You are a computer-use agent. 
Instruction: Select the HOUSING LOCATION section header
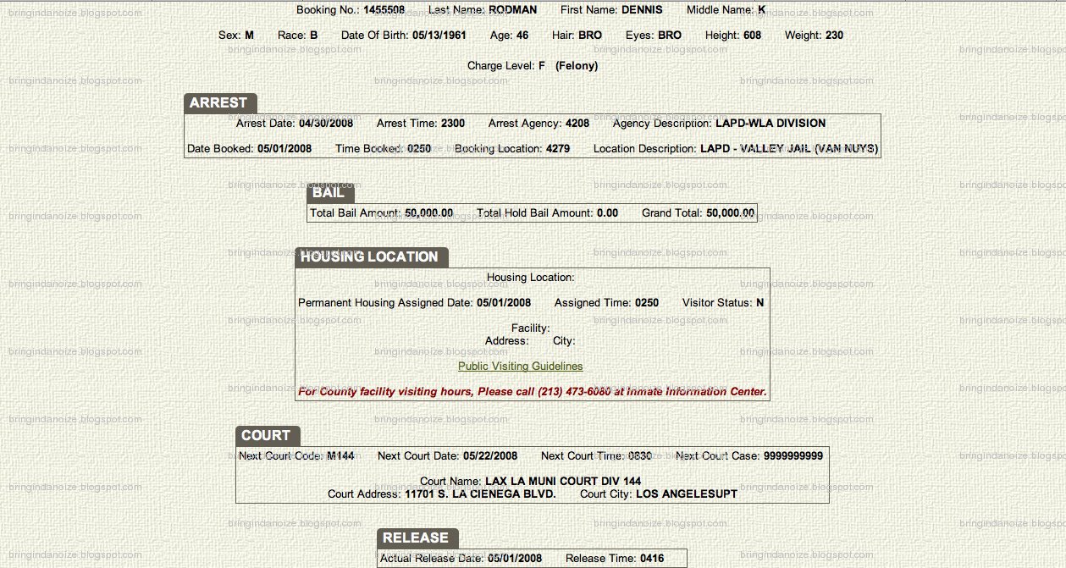(371, 257)
